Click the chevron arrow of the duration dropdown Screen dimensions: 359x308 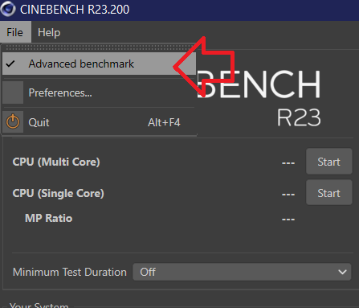[342, 272]
